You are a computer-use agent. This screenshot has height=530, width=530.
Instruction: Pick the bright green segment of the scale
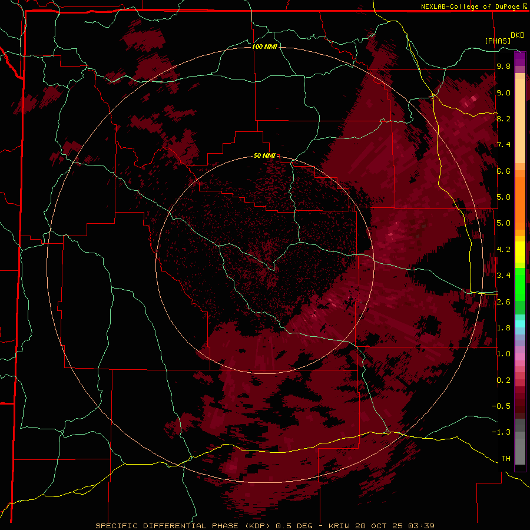[x=520, y=284]
